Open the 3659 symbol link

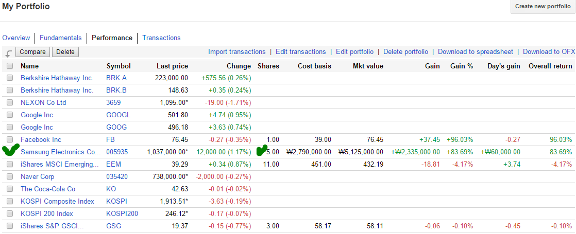113,103
